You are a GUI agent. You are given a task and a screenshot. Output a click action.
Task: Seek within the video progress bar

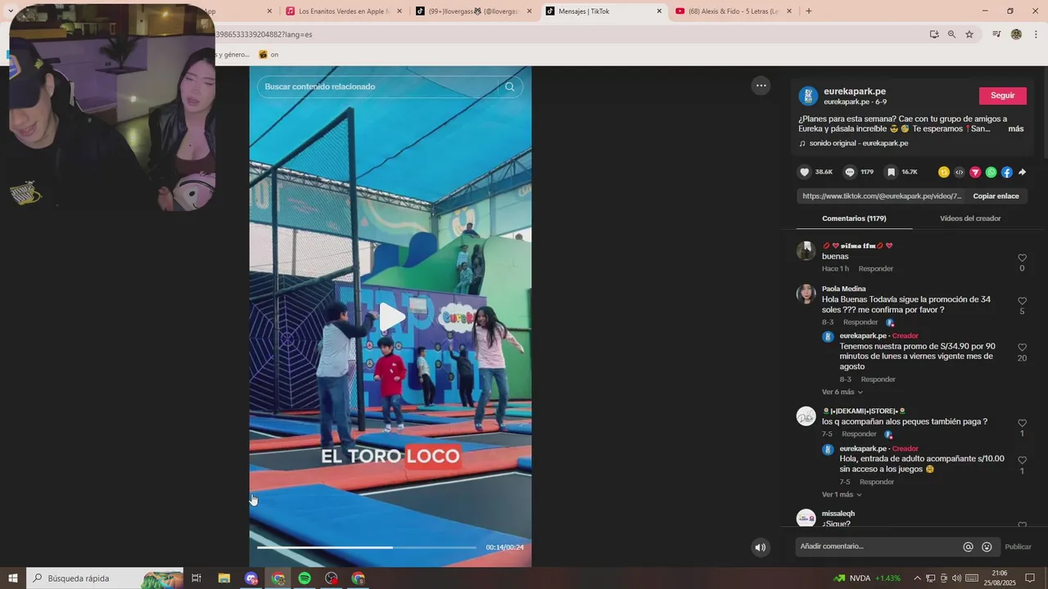tap(367, 547)
